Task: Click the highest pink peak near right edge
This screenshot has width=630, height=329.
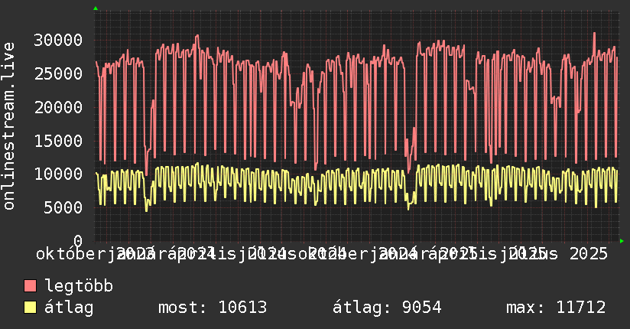Action: pos(594,34)
